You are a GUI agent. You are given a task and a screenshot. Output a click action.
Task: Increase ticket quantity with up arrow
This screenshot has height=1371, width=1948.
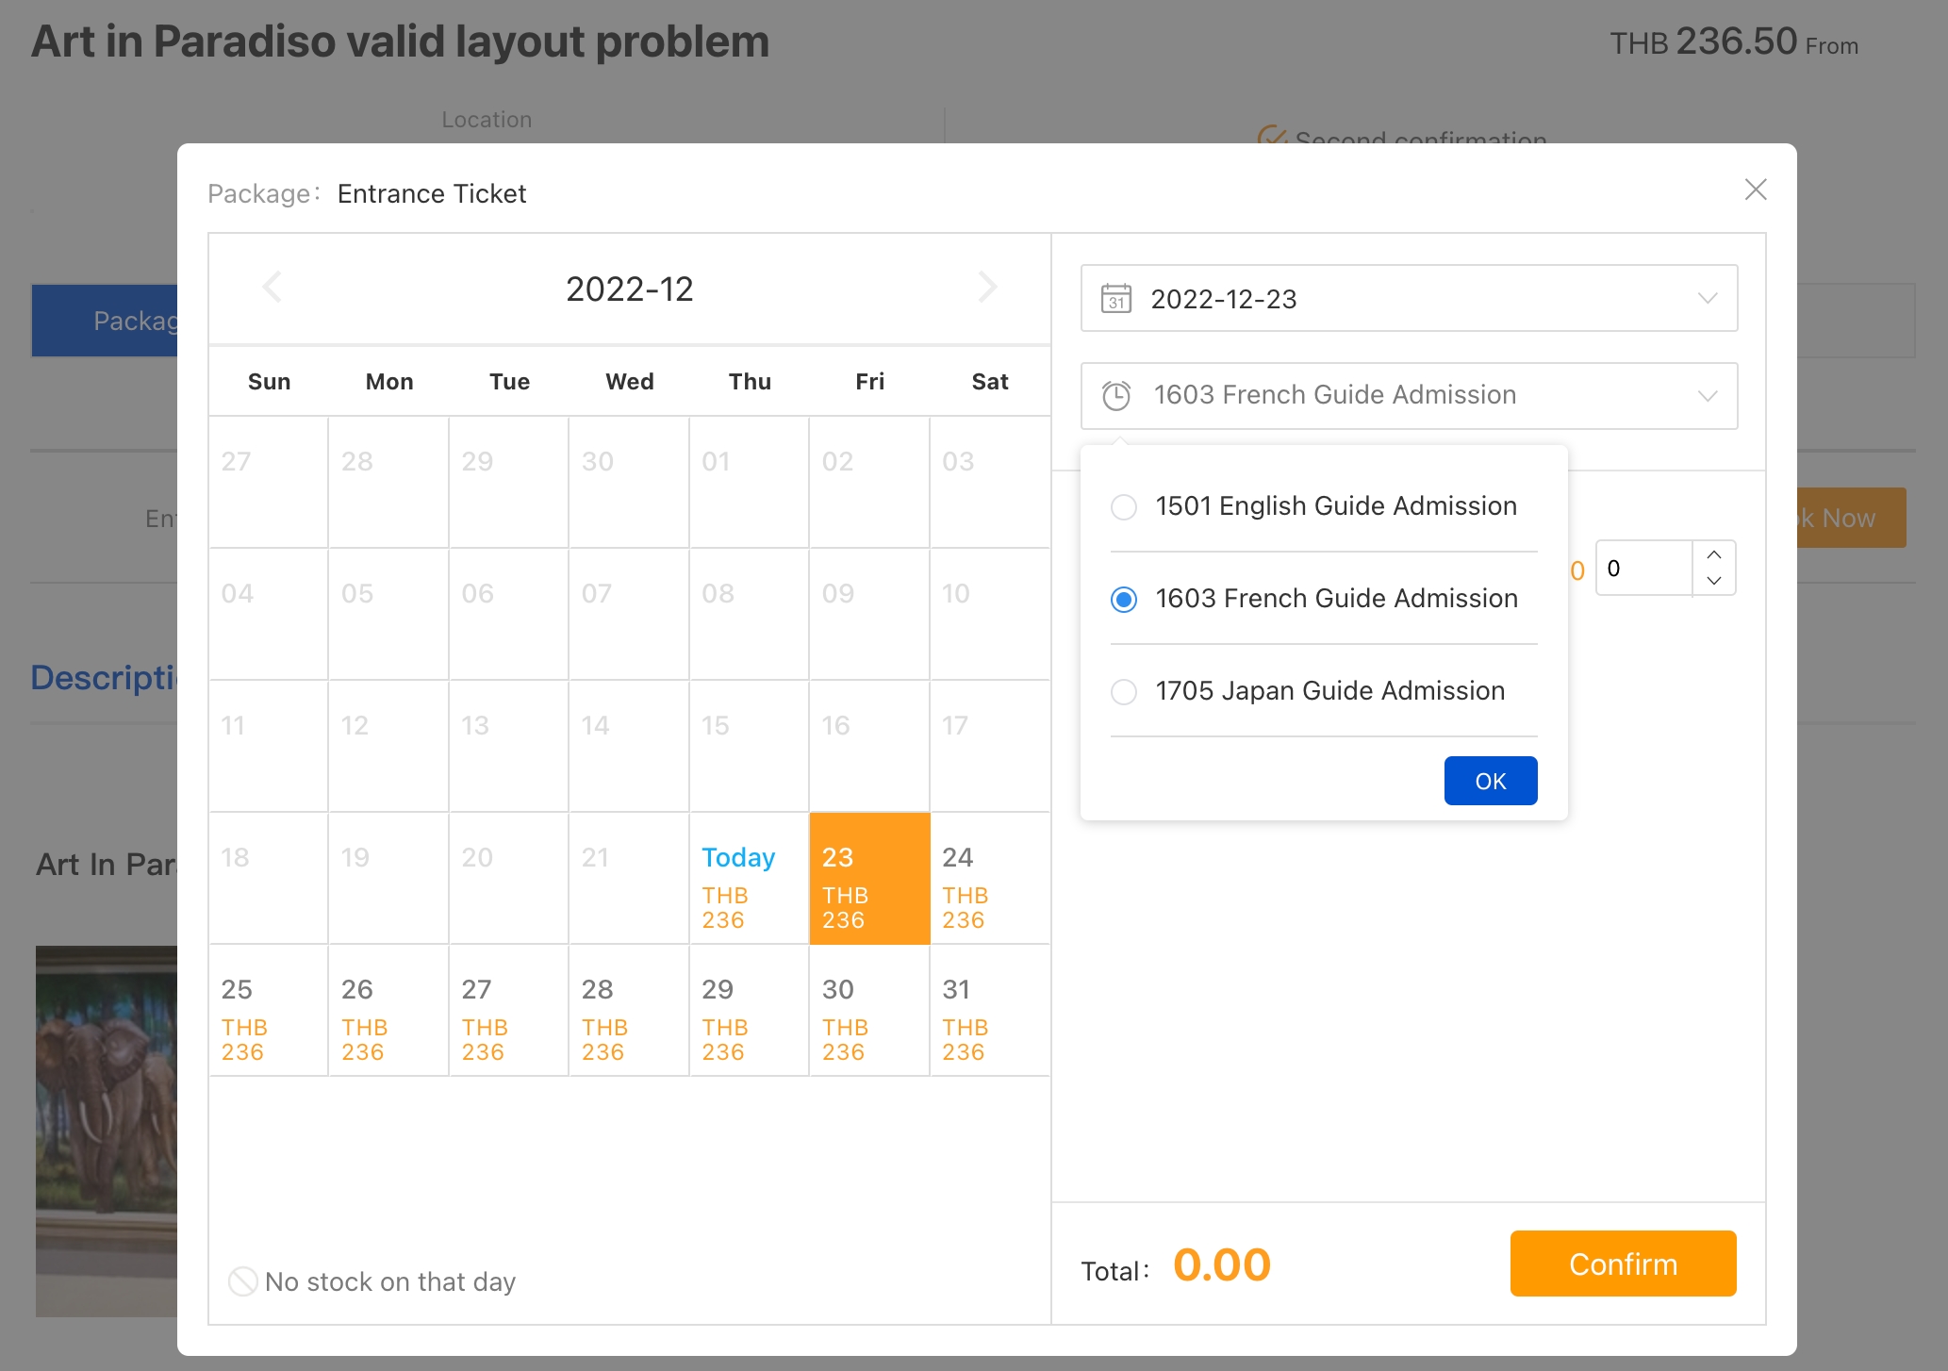pos(1714,554)
